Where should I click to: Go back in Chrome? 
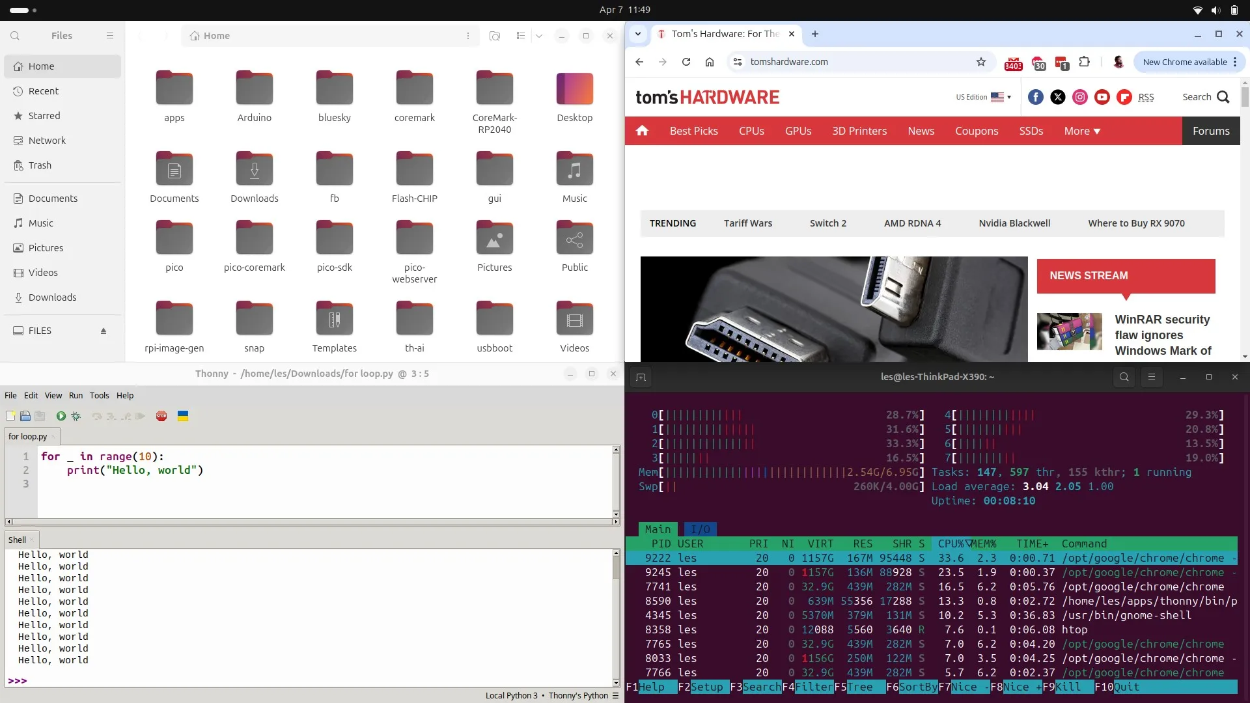pyautogui.click(x=639, y=62)
